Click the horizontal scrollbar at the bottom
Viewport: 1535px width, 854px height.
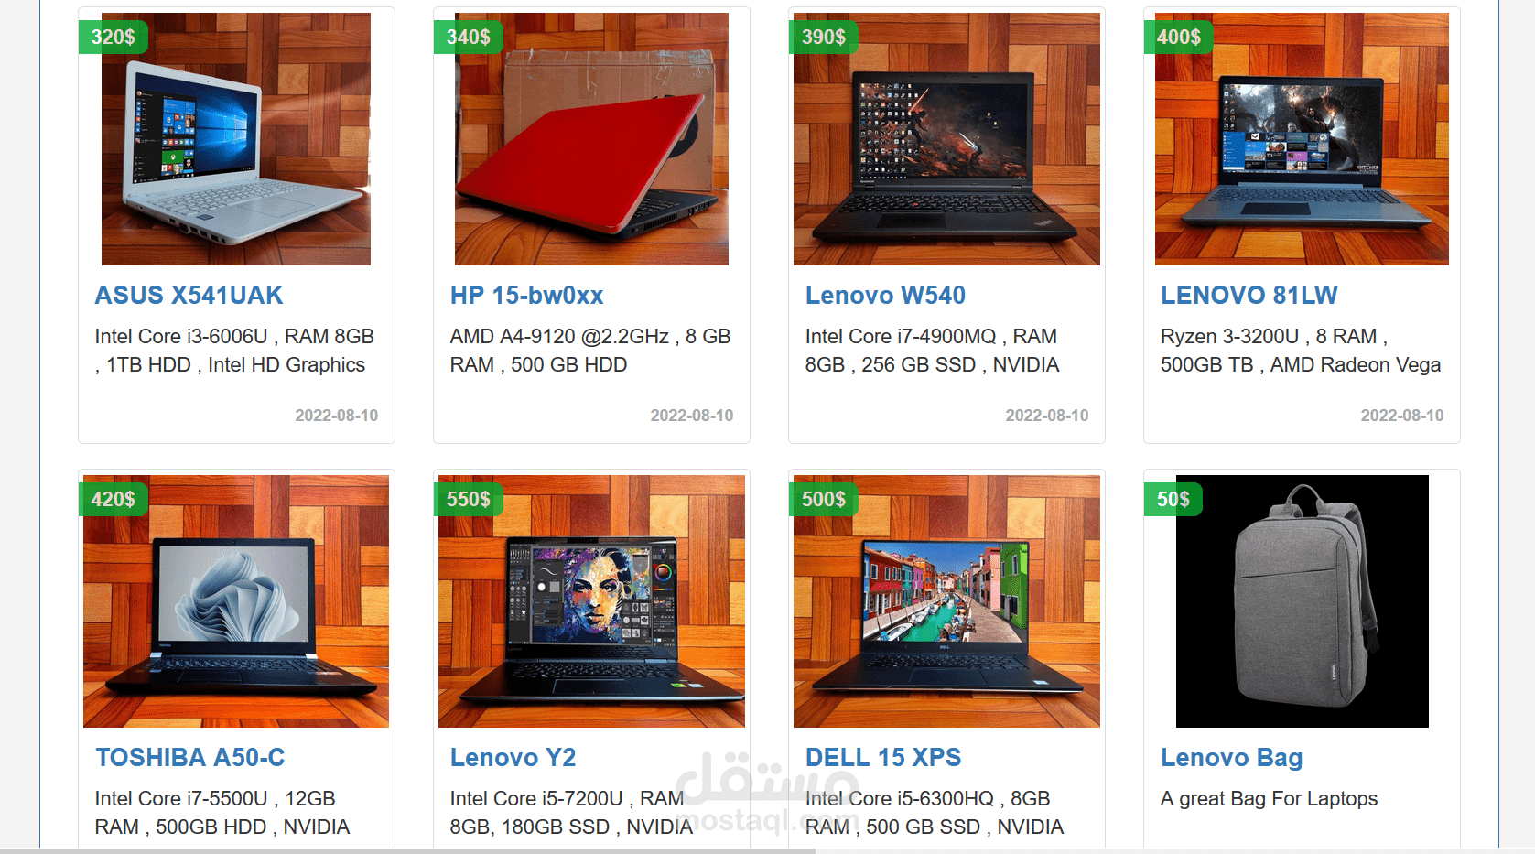tap(407, 850)
